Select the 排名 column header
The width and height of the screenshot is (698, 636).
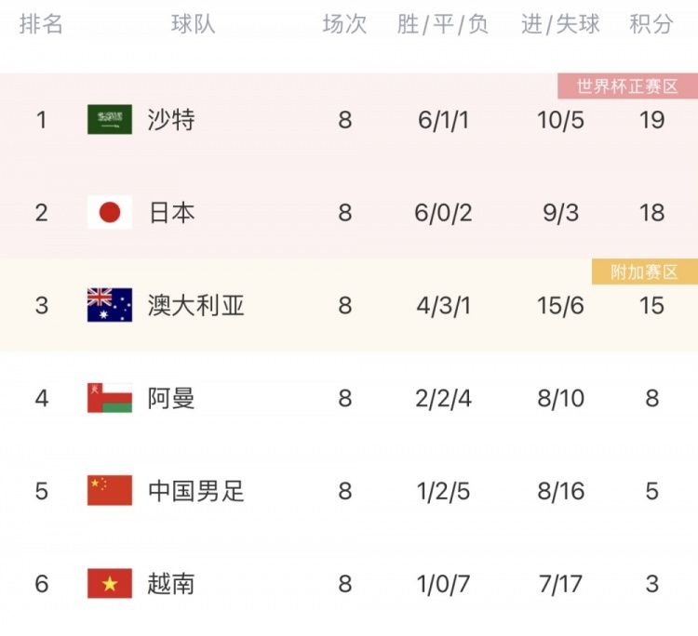tap(42, 25)
